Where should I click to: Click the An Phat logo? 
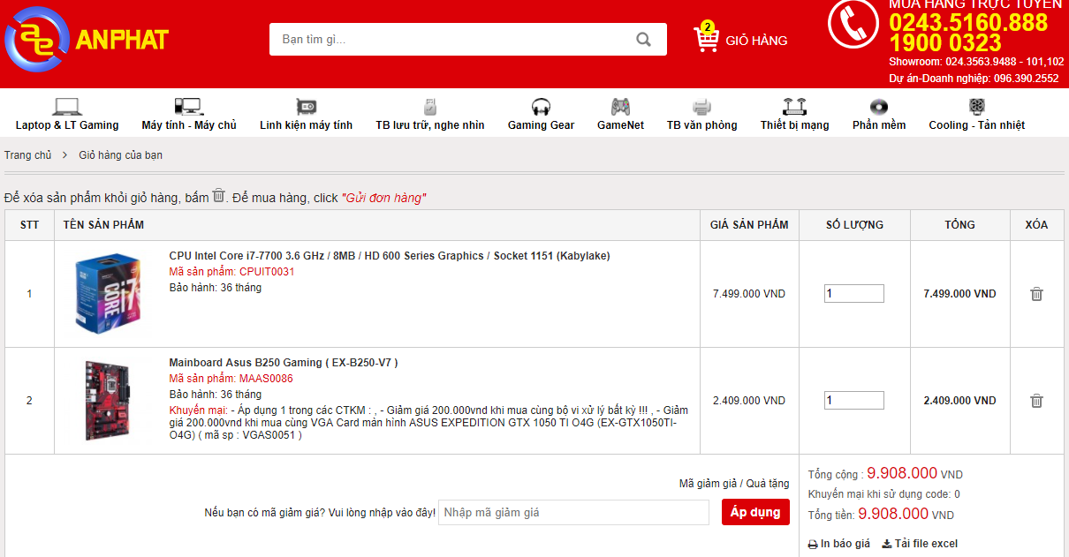87,39
